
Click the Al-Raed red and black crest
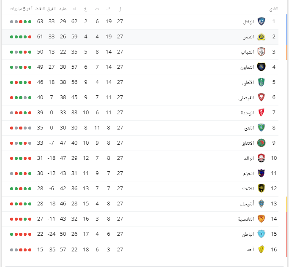261,158
